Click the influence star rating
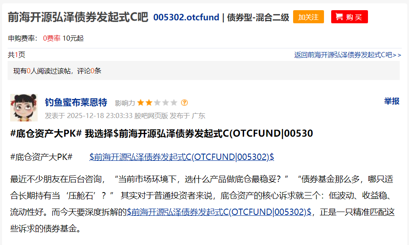 157,102
